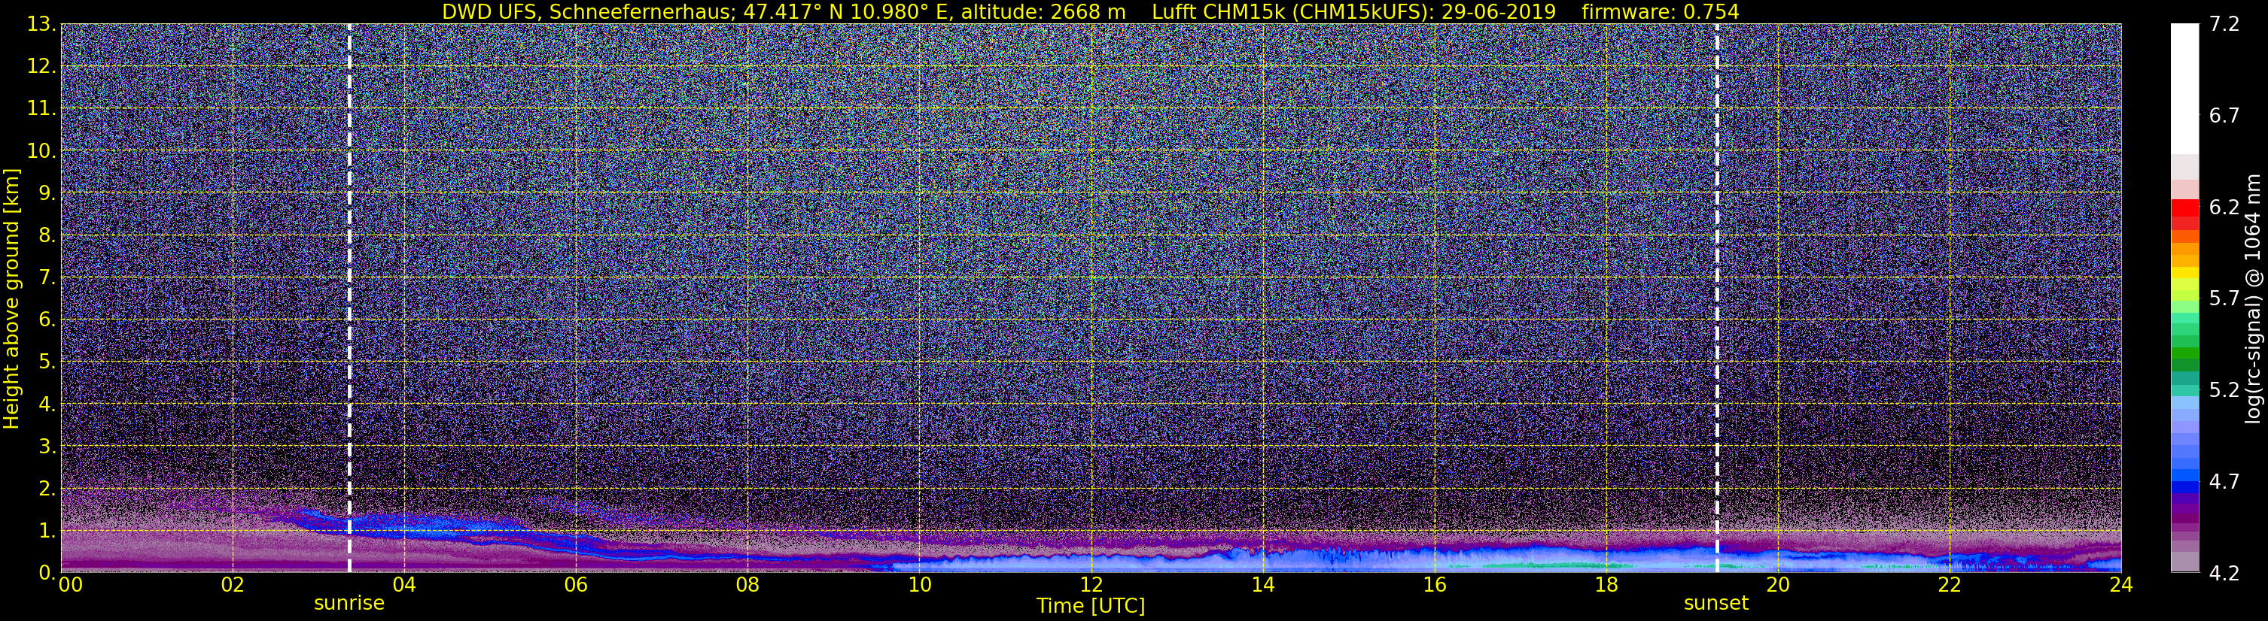Click 'Lufft CHM15k (CHM15kUFS): 29-06-2019' in the title
The image size is (2268, 621).
[x=1354, y=11]
